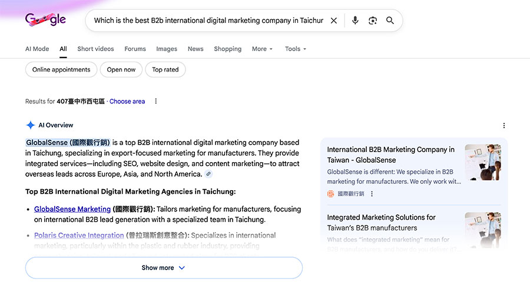Click the orange GlobalSense favicon in source card
The image size is (530, 286).
(x=330, y=194)
